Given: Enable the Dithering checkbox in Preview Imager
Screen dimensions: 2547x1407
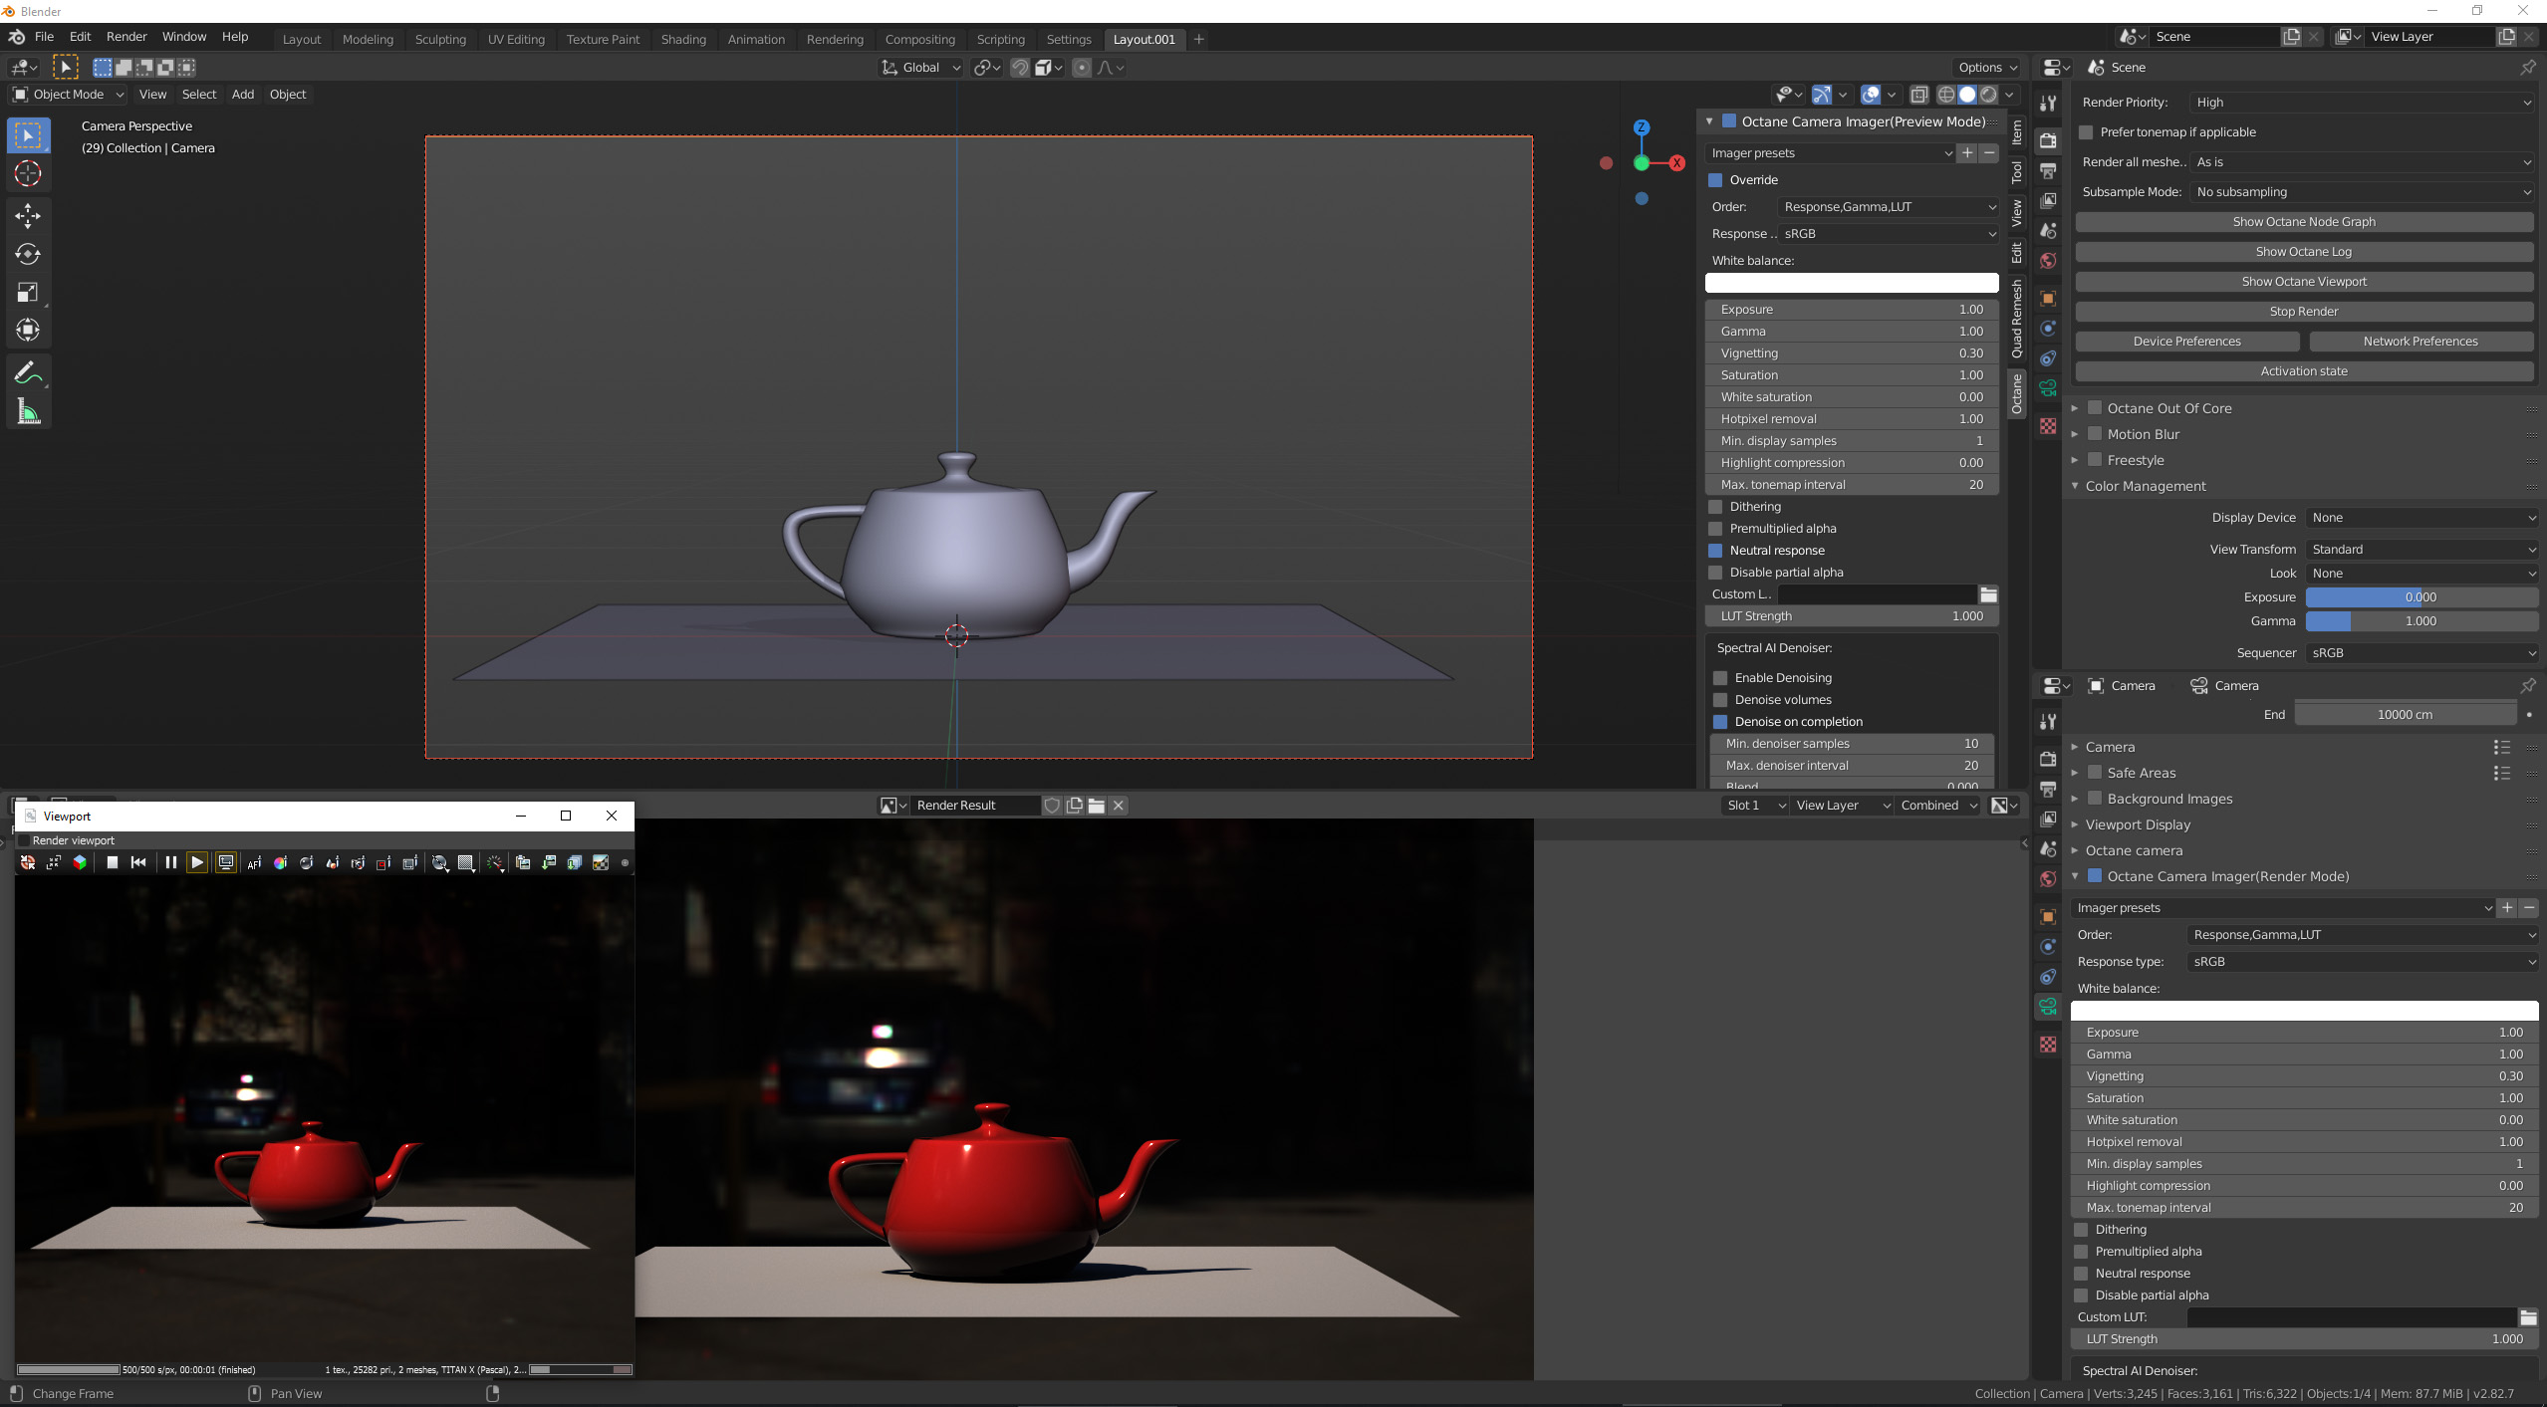Looking at the screenshot, I should (1715, 507).
